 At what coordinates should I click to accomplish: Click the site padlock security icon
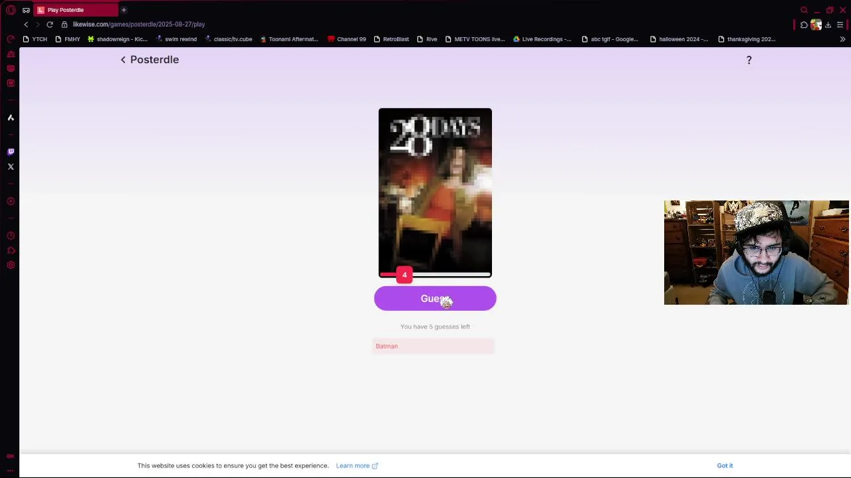click(x=64, y=25)
